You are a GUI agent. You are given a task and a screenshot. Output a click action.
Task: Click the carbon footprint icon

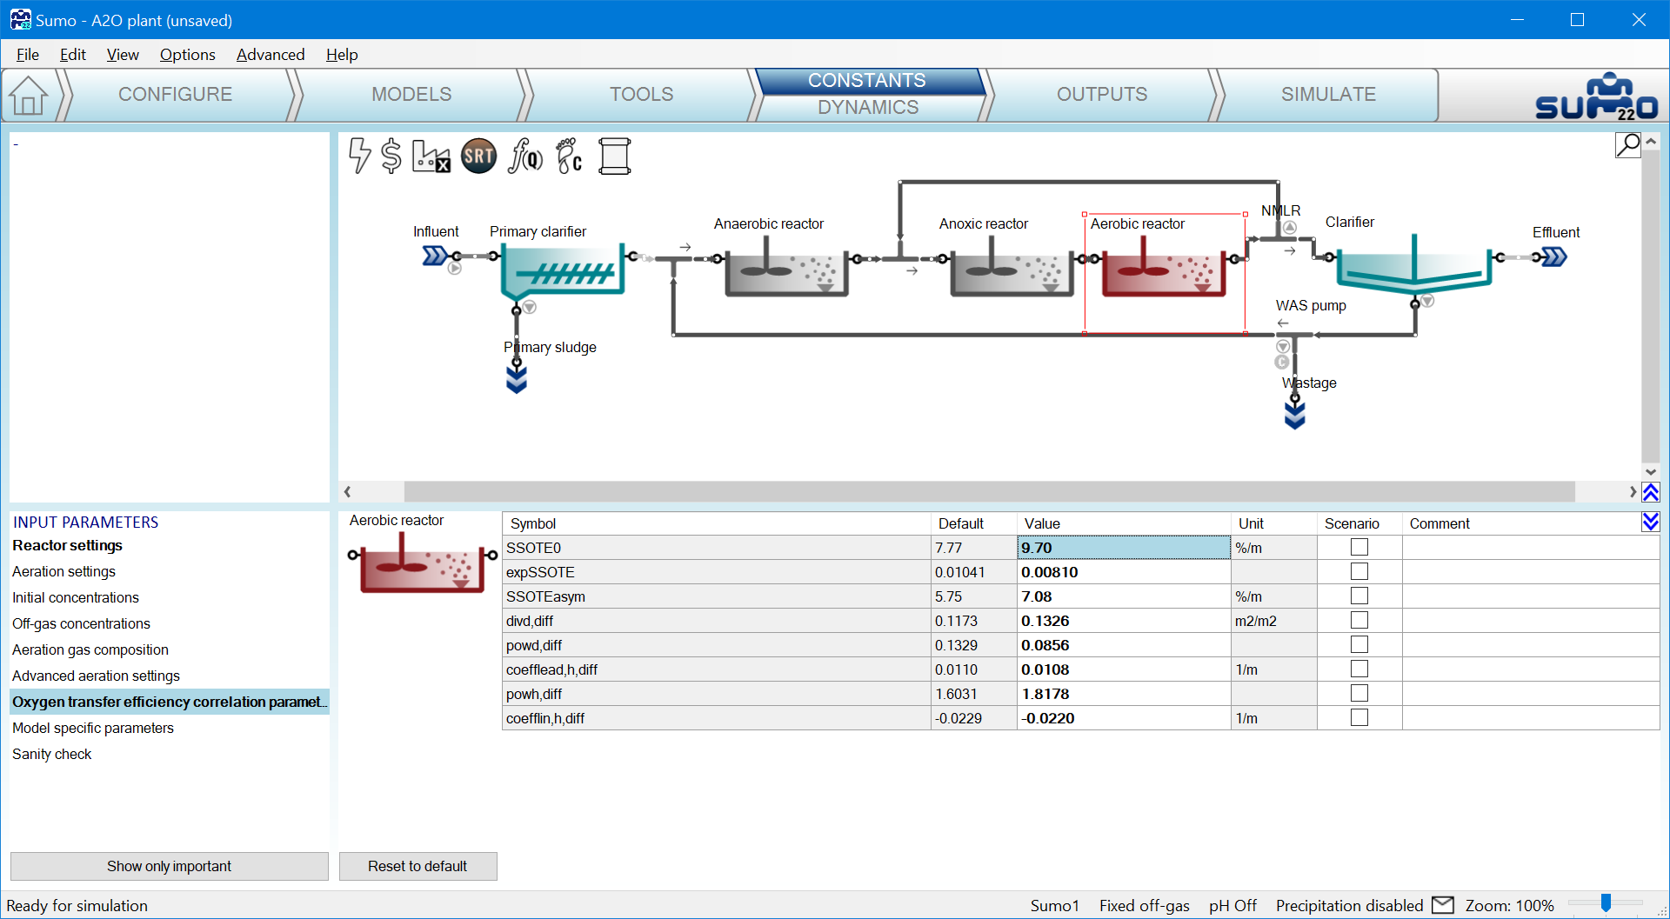569,156
